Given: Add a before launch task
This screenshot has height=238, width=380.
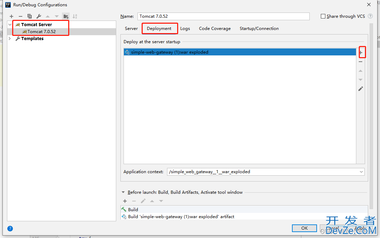Looking at the screenshot, I should (125, 201).
